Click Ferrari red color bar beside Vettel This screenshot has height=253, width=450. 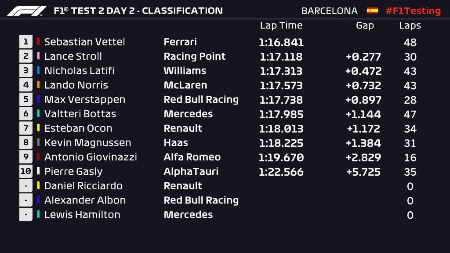coord(38,42)
